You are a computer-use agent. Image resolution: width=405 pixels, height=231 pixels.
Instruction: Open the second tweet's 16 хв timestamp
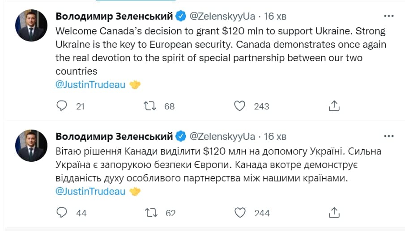(x=275, y=136)
